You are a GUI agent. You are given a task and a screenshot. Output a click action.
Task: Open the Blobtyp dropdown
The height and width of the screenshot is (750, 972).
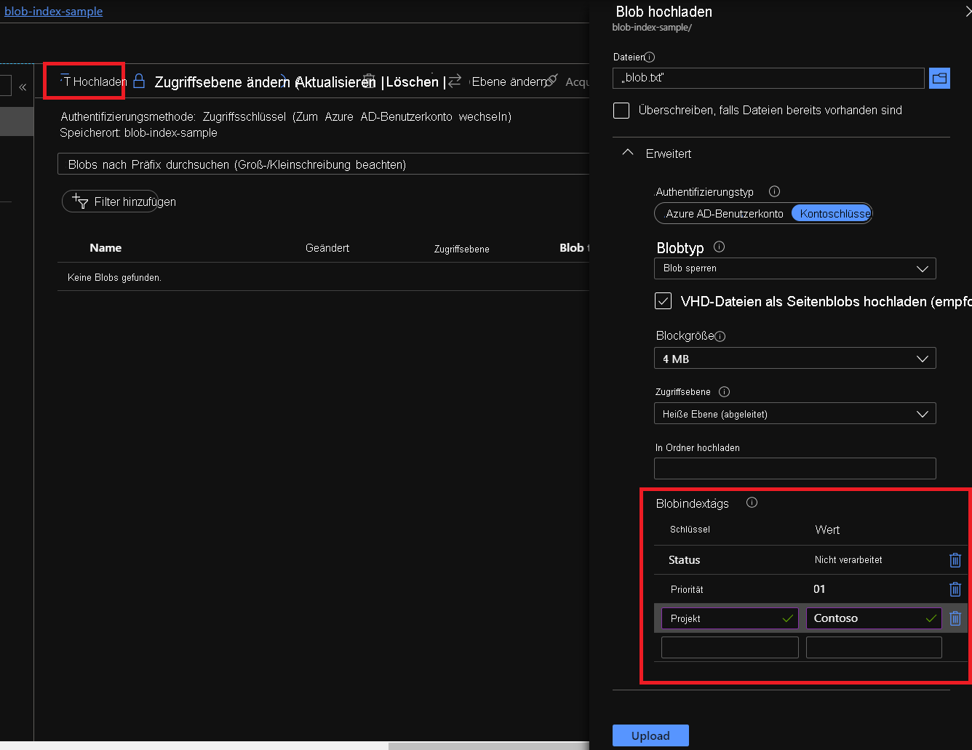pos(794,268)
